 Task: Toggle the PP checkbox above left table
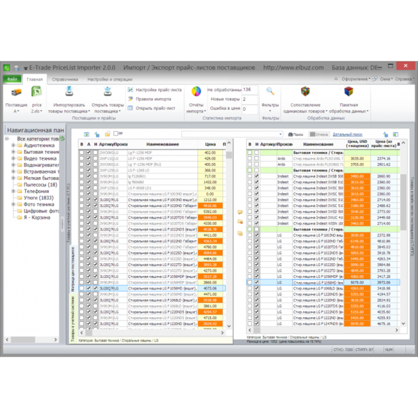[116, 133]
